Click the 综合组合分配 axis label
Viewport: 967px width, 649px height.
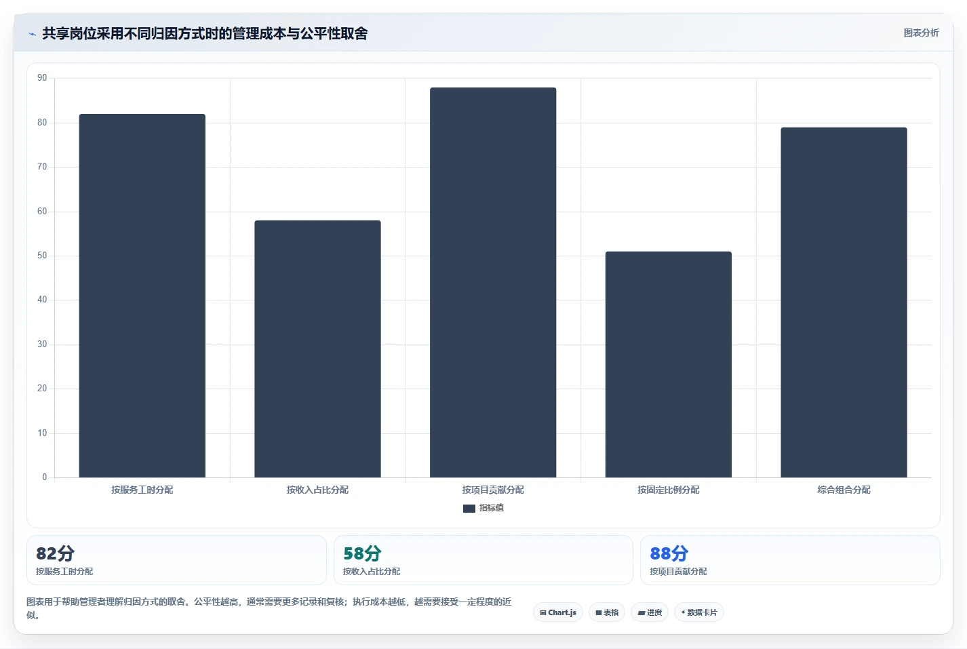844,490
